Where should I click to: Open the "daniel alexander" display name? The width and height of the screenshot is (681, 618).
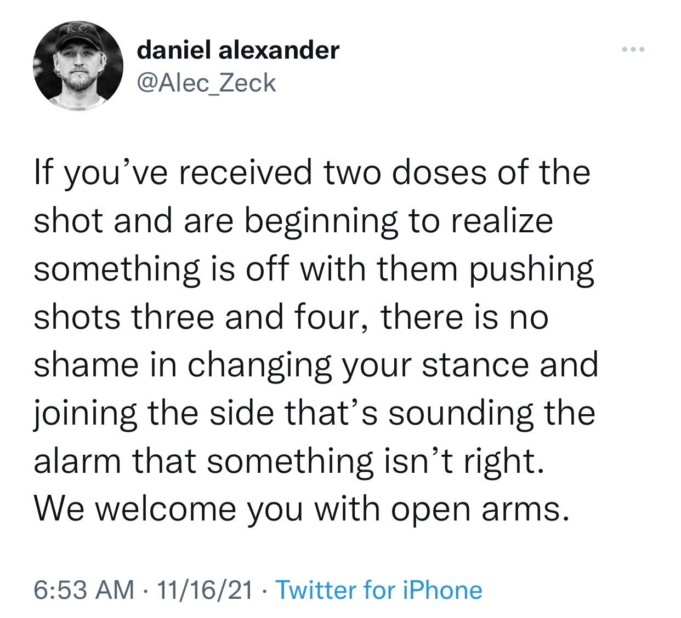[238, 51]
